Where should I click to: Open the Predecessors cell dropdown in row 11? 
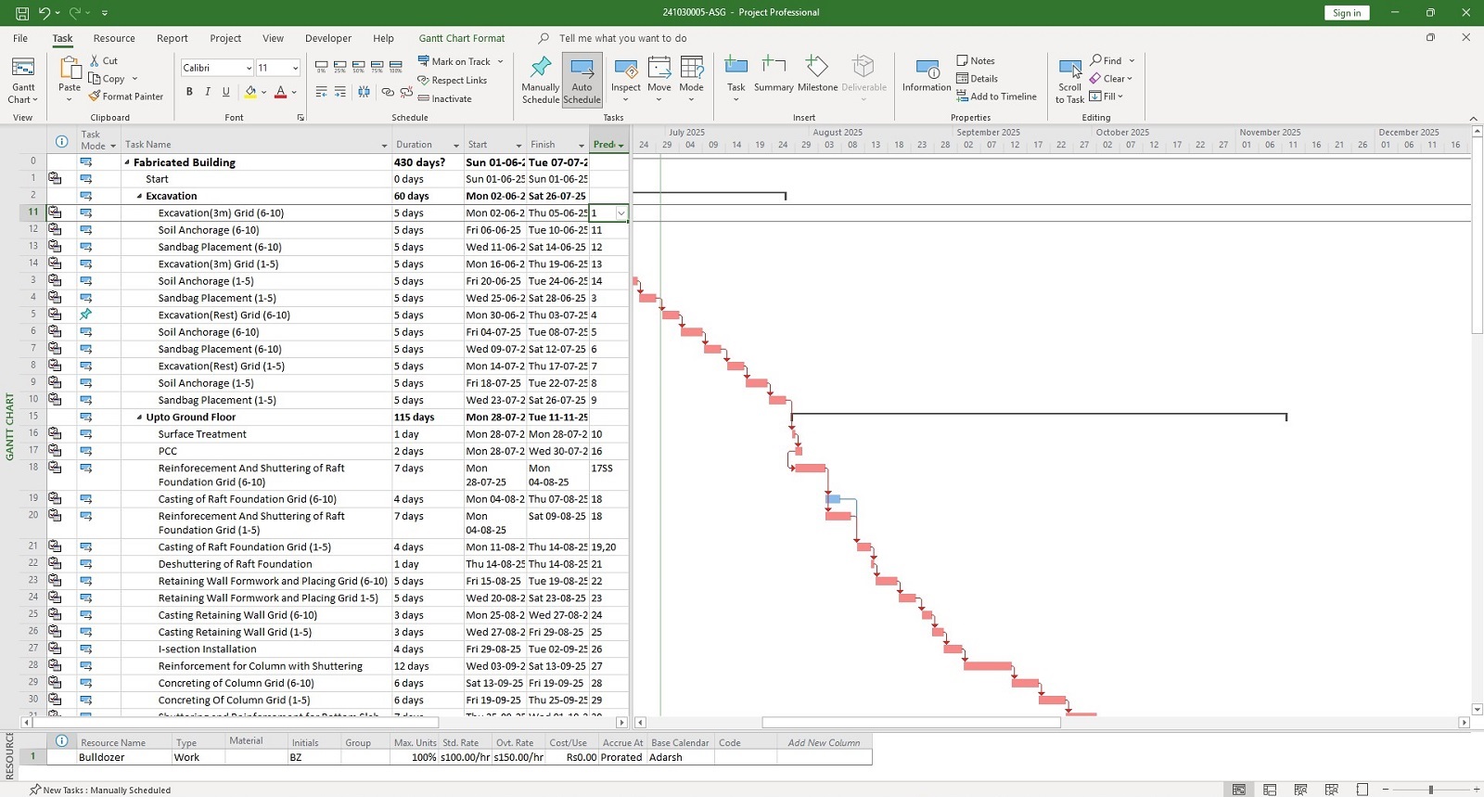coord(621,213)
